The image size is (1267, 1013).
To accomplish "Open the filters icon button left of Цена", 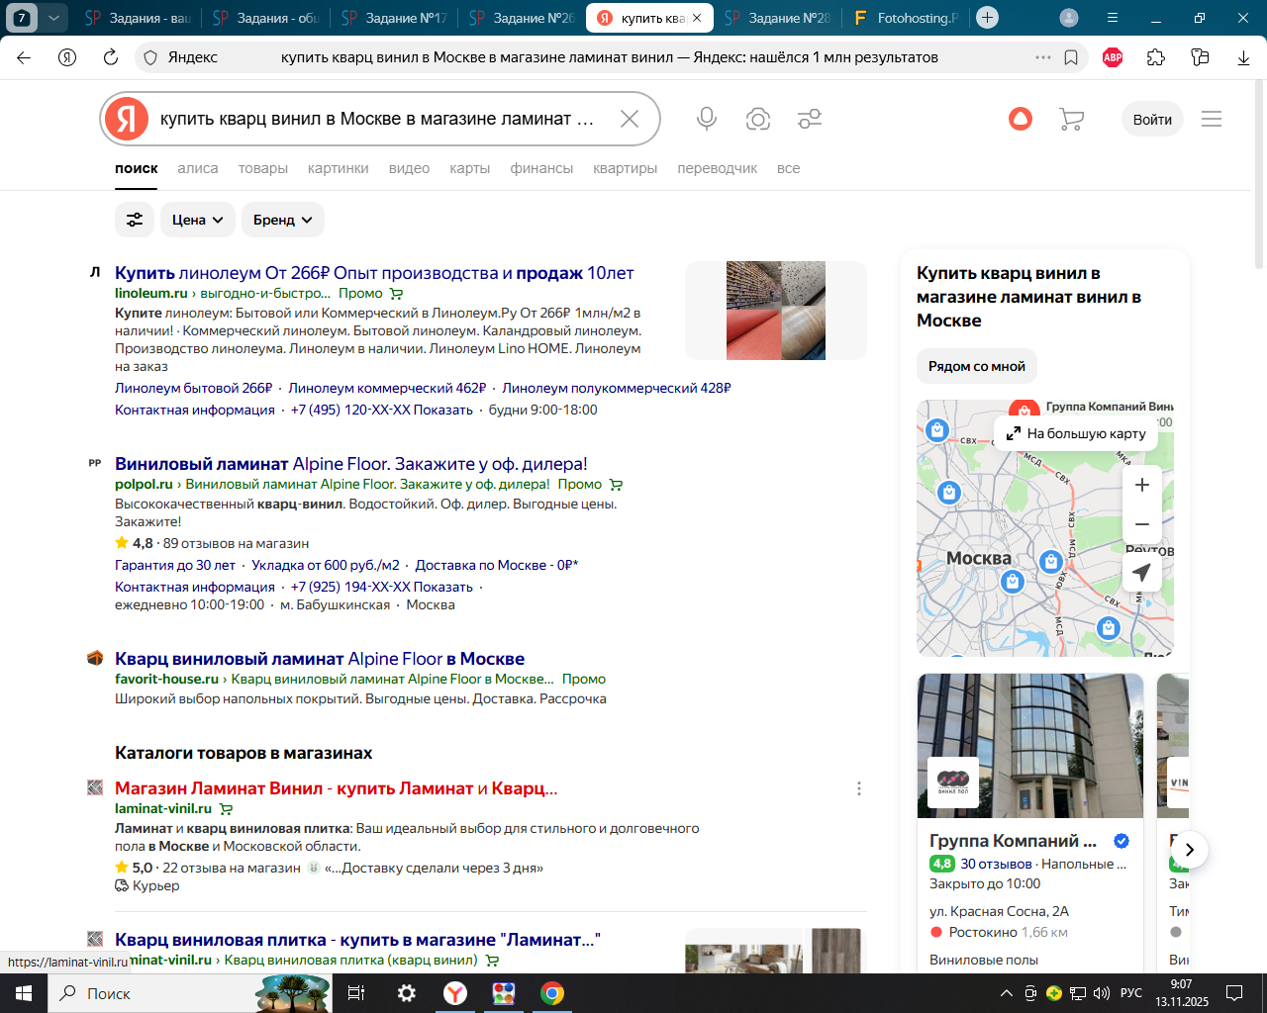I will pyautogui.click(x=135, y=220).
